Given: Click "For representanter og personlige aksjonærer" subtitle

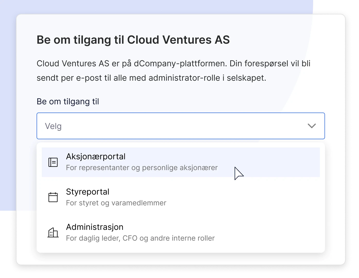Looking at the screenshot, I should click(142, 168).
